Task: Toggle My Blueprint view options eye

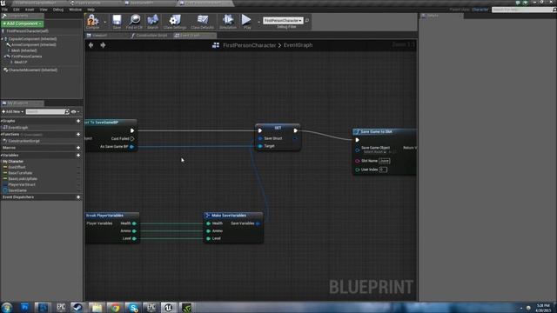Action: pyautogui.click(x=75, y=112)
